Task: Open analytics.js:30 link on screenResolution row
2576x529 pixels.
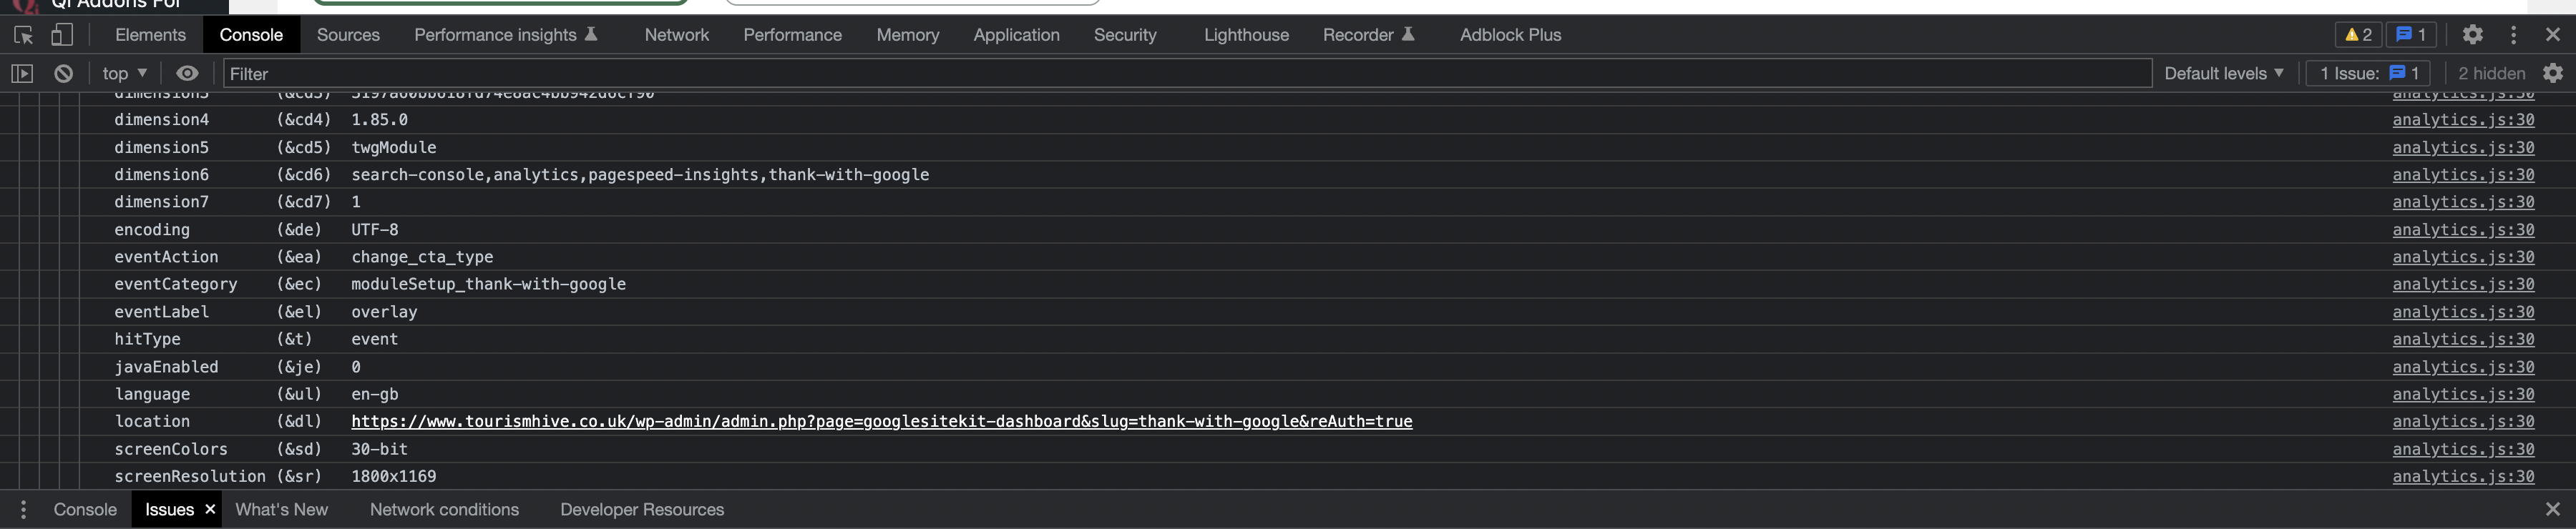Action: 2463,476
